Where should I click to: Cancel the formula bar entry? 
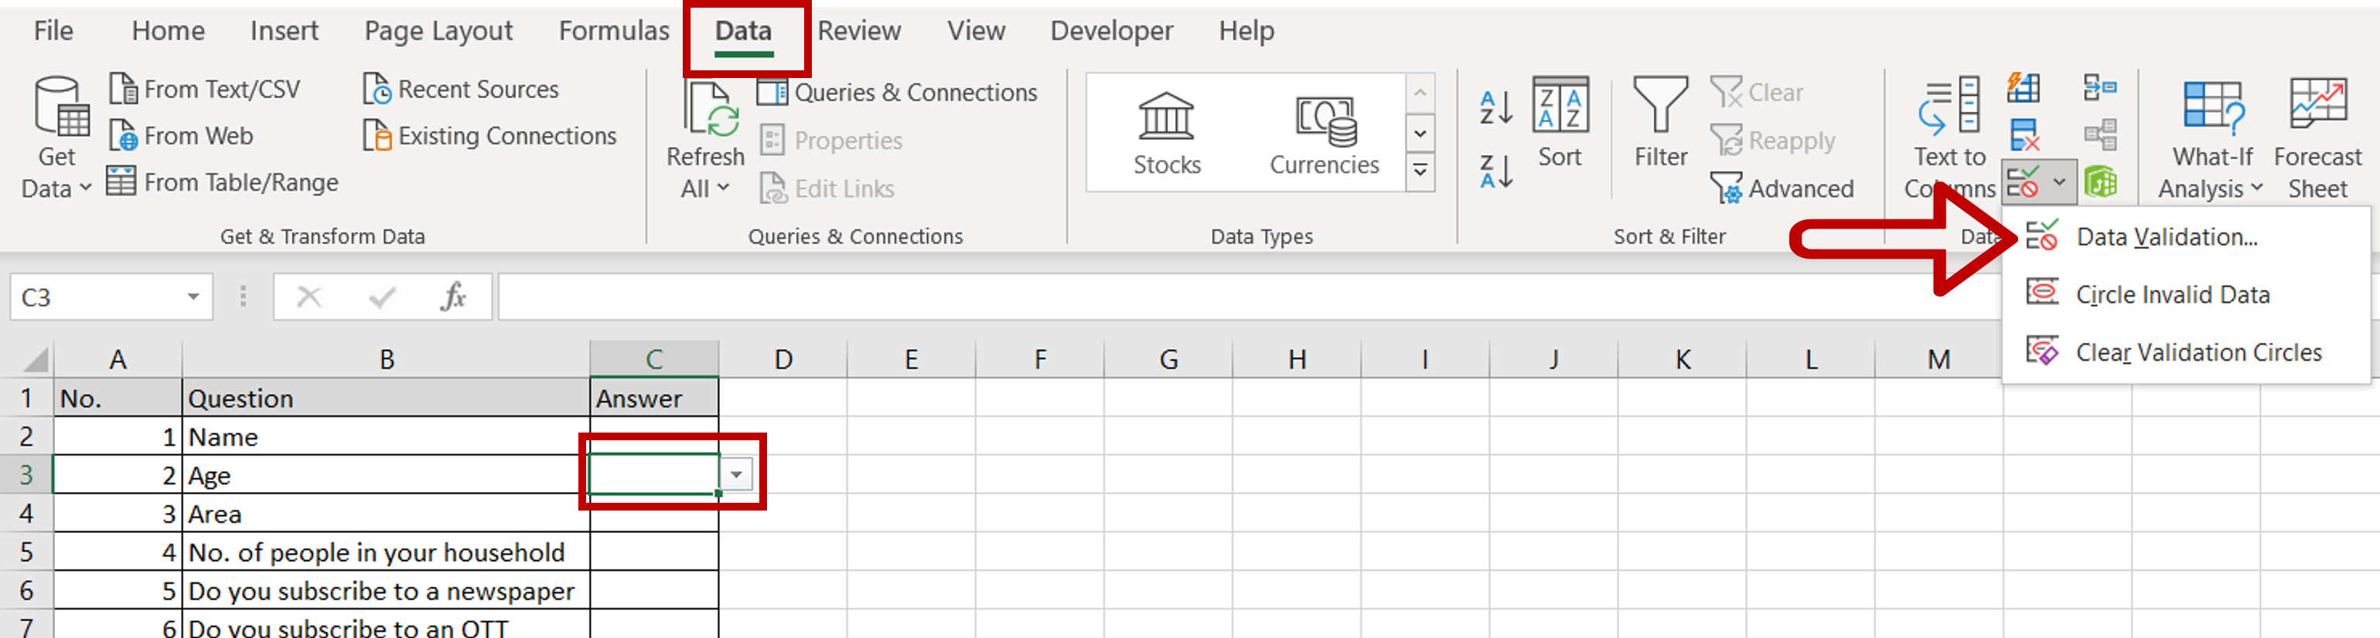(309, 297)
